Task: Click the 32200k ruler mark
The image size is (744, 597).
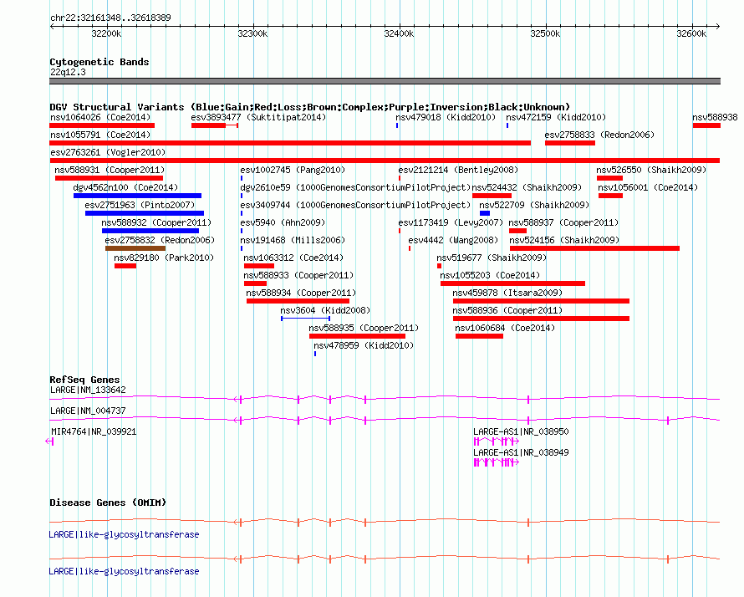Action: (106, 33)
